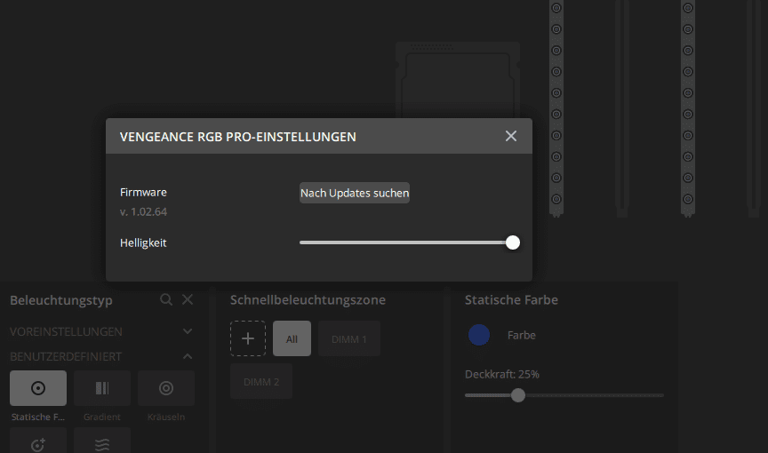Viewport: 768px width, 453px height.
Task: Expand the Voreinstellungen section
Action: [188, 331]
